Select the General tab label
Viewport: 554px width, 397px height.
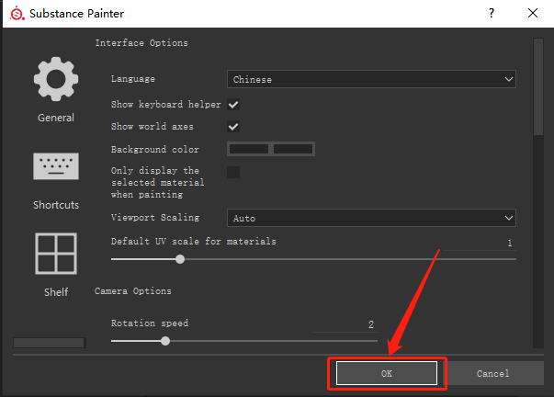(56, 118)
